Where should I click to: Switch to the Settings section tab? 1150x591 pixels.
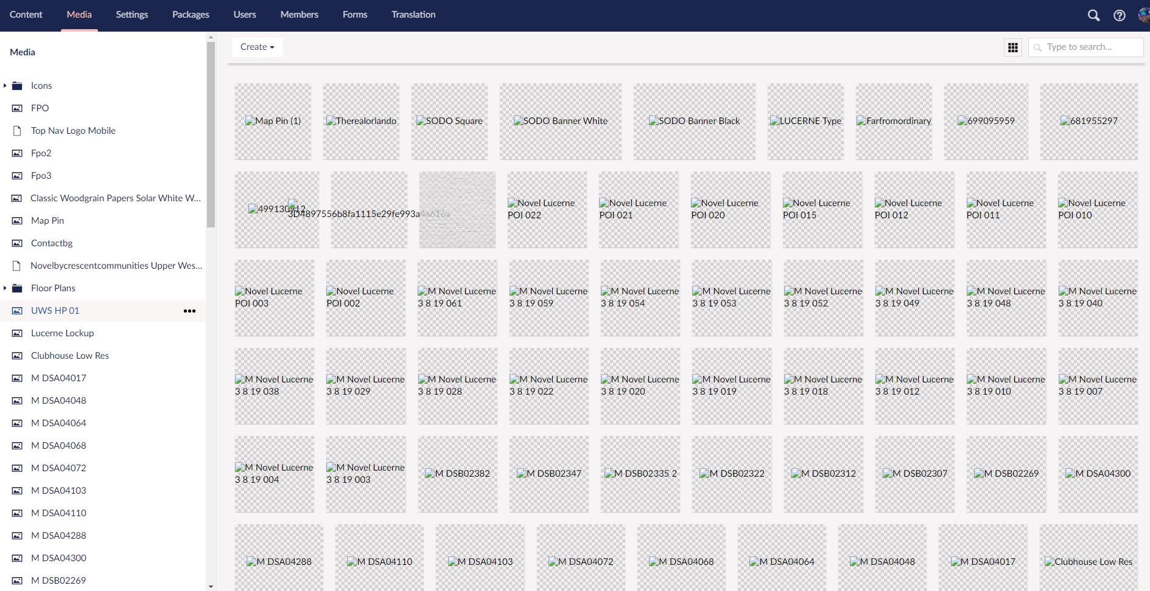click(131, 15)
